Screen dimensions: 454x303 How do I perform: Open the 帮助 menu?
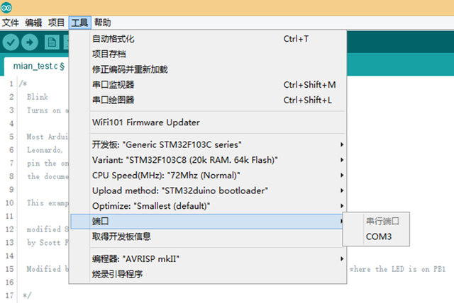click(102, 23)
